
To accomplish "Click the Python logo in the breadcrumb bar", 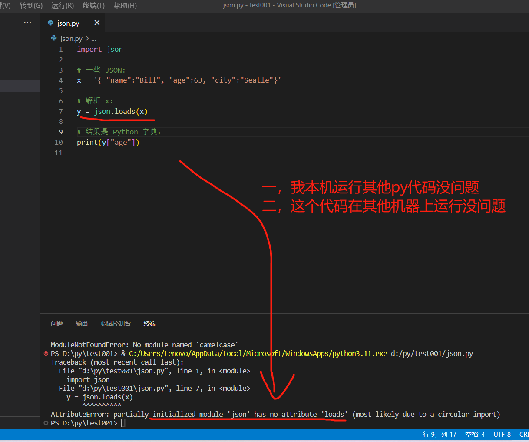I will [53, 38].
